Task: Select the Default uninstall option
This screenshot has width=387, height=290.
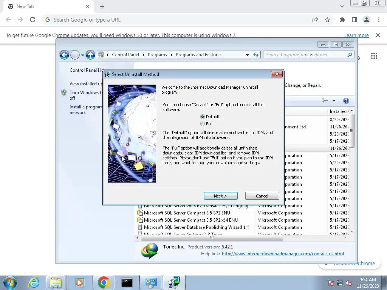Action: (x=210, y=117)
